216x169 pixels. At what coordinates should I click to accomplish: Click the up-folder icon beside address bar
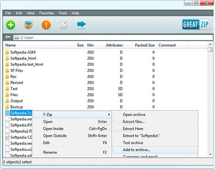tap(8, 37)
